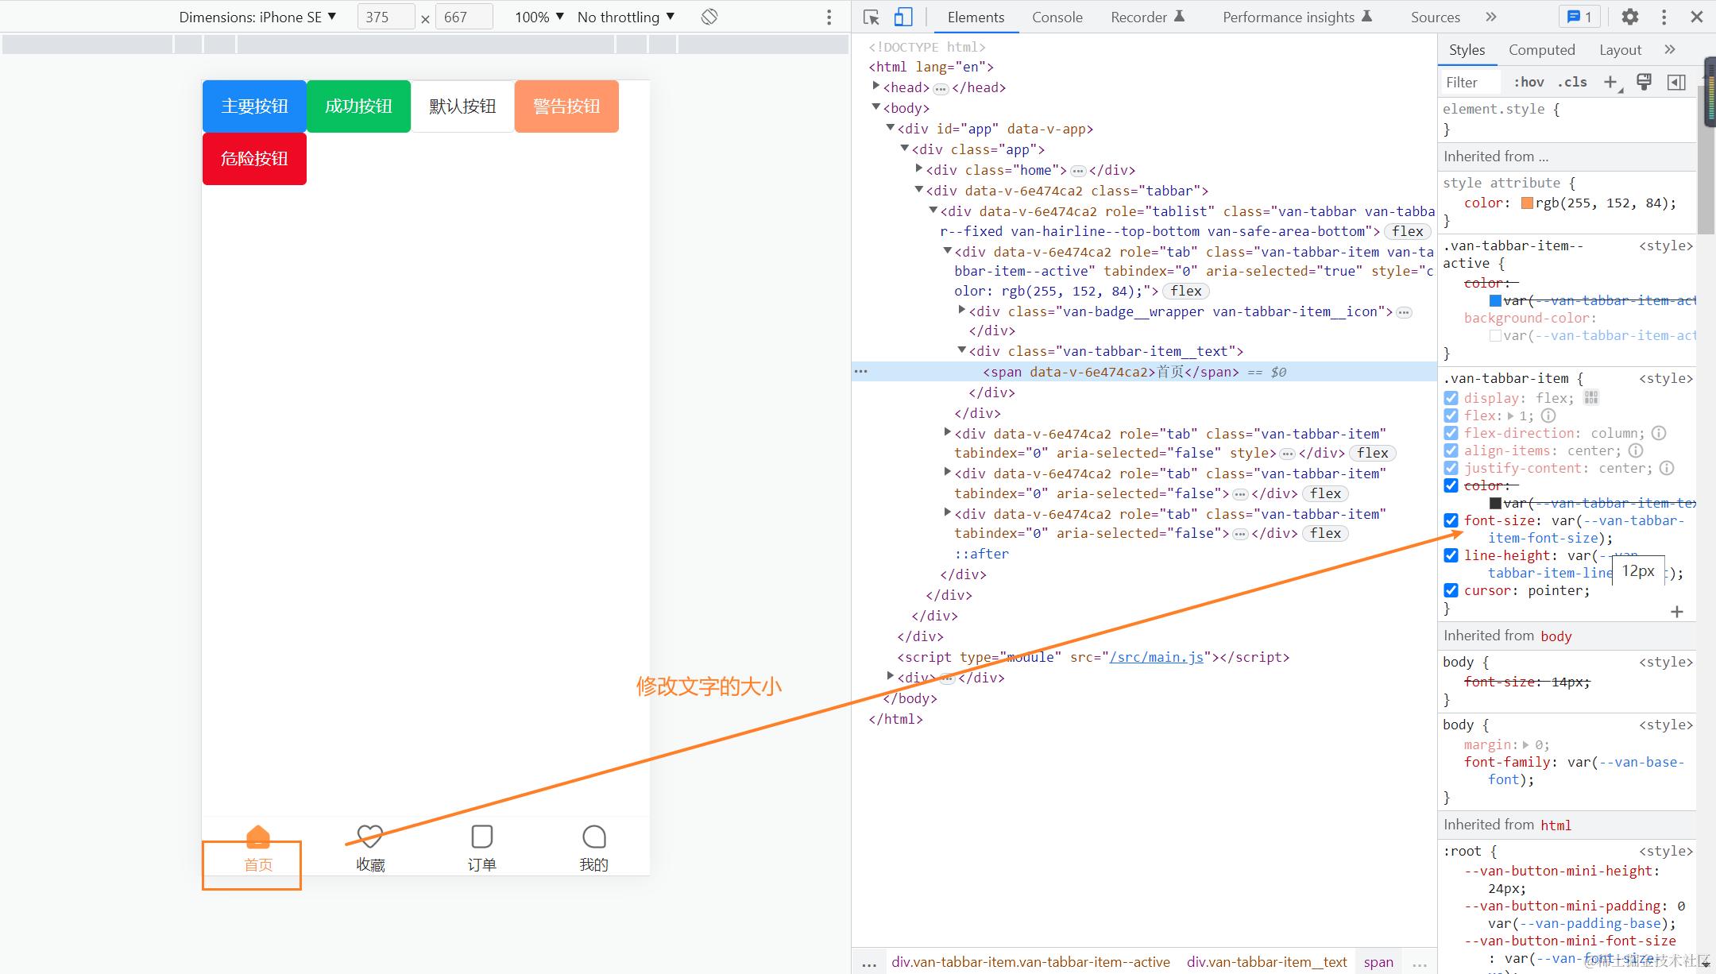The width and height of the screenshot is (1716, 974).
Task: Click the rotate device orientation icon
Action: pyautogui.click(x=709, y=17)
